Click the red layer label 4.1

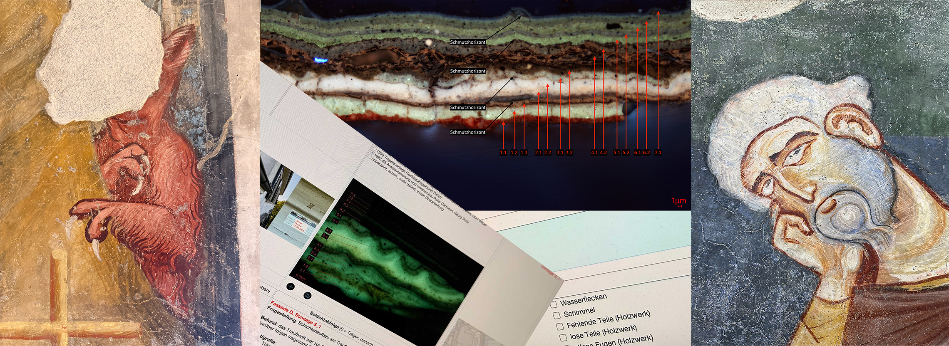click(x=594, y=153)
